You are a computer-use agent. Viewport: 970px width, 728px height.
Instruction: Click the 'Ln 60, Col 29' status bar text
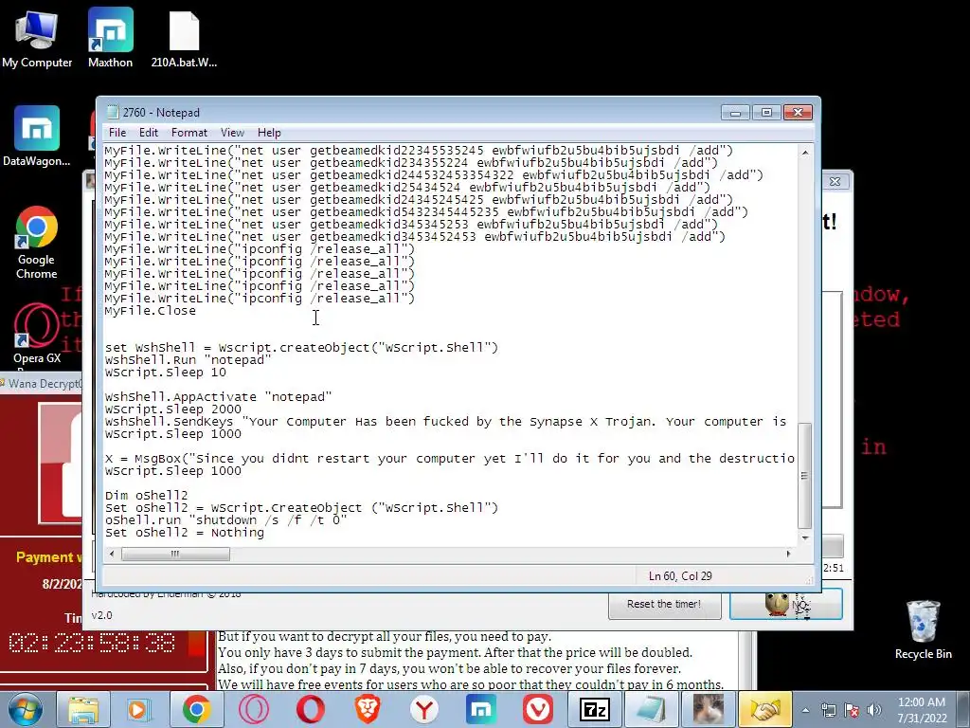point(680,575)
